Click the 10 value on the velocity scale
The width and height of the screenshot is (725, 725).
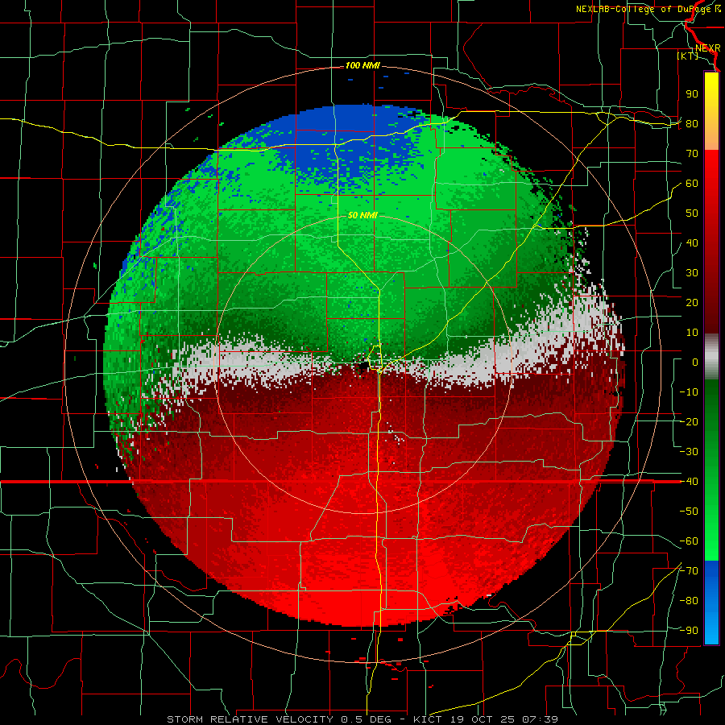point(692,333)
